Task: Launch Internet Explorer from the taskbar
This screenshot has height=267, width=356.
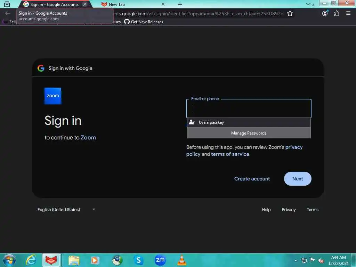Action: [x=31, y=260]
